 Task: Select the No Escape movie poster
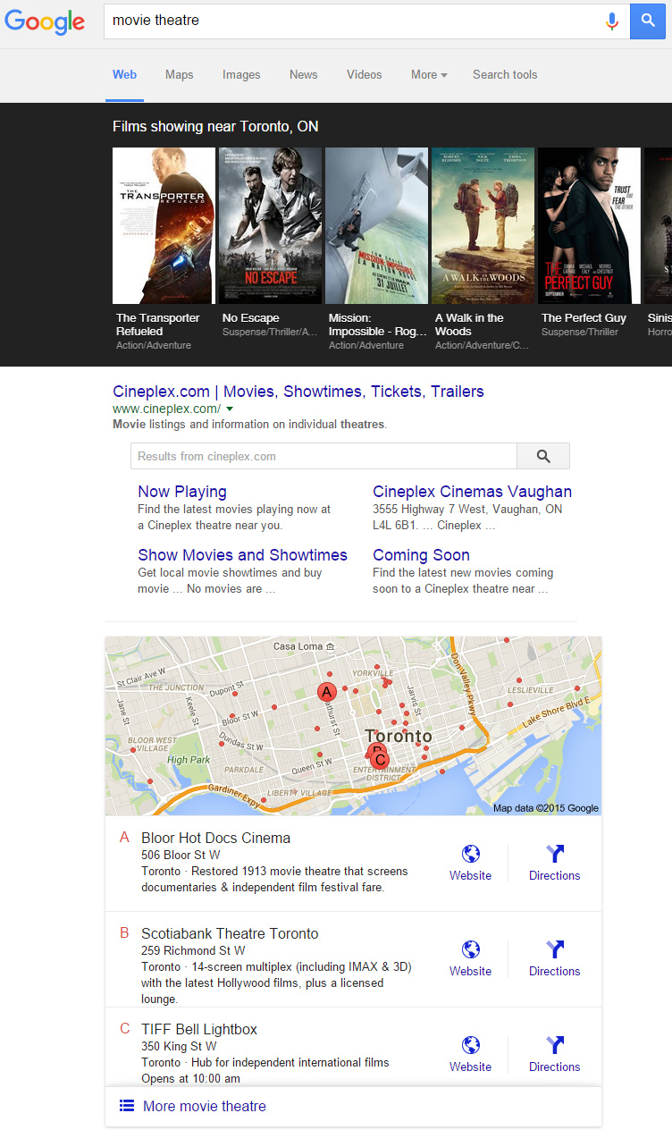point(270,226)
